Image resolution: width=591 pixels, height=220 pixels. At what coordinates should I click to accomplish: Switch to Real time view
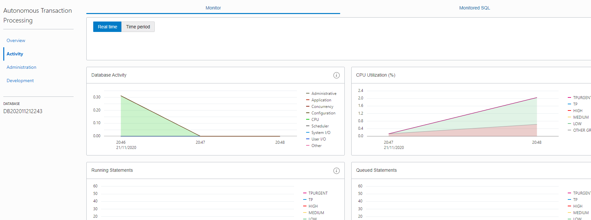click(x=107, y=27)
